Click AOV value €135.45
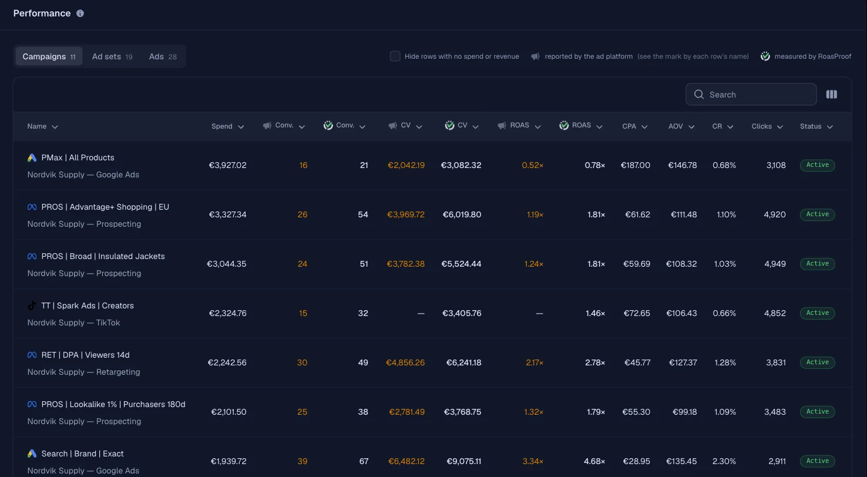This screenshot has height=477, width=867. coord(682,462)
